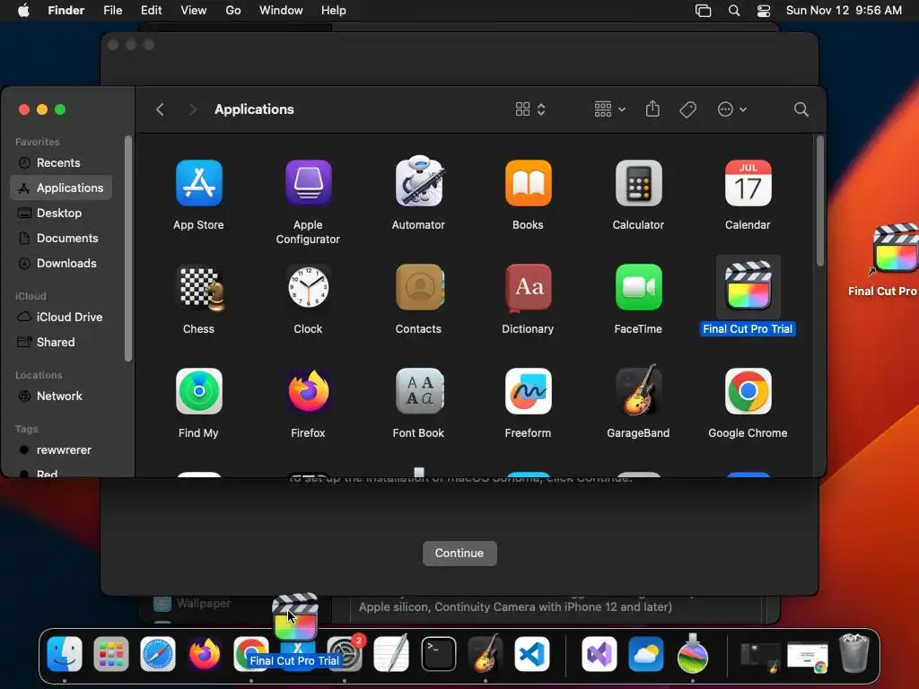
Task: Select the GarageBand app icon in Applications
Action: (x=638, y=389)
